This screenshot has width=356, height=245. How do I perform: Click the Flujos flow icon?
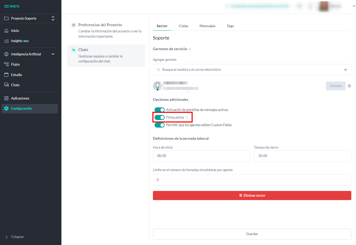(7, 64)
